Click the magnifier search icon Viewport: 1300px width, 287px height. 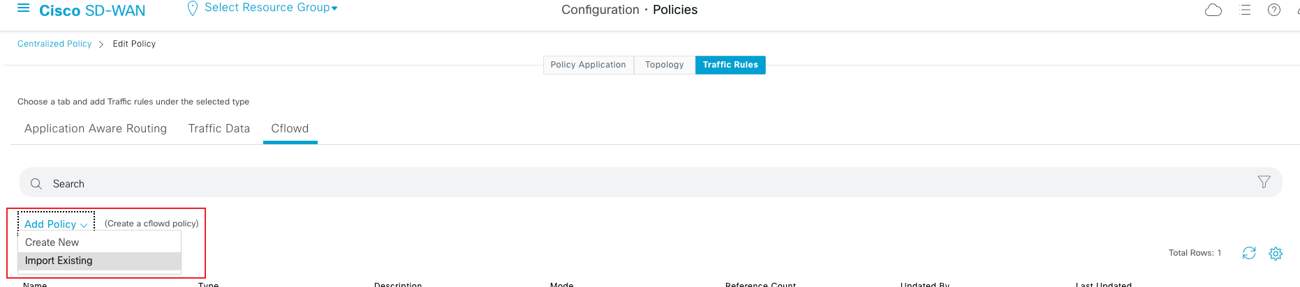pyautogui.click(x=36, y=184)
